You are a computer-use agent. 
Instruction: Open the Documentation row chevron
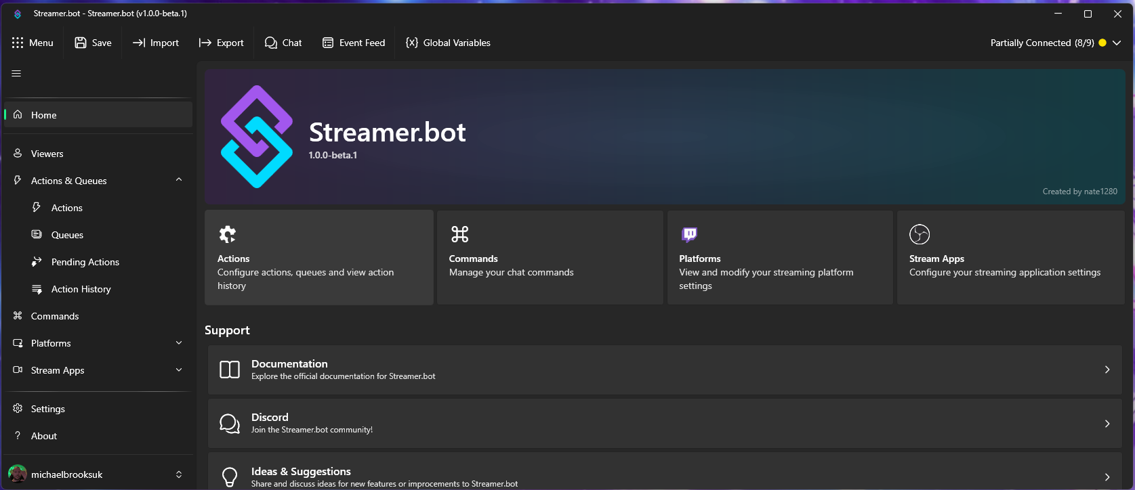1107,370
